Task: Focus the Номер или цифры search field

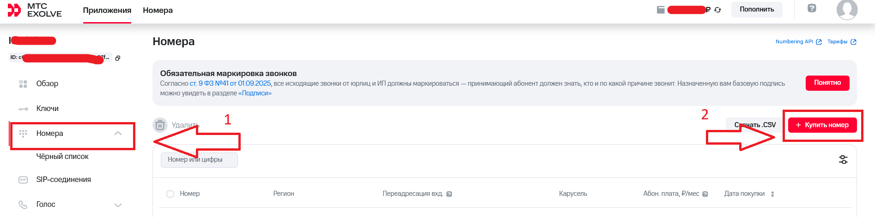Action: click(199, 160)
